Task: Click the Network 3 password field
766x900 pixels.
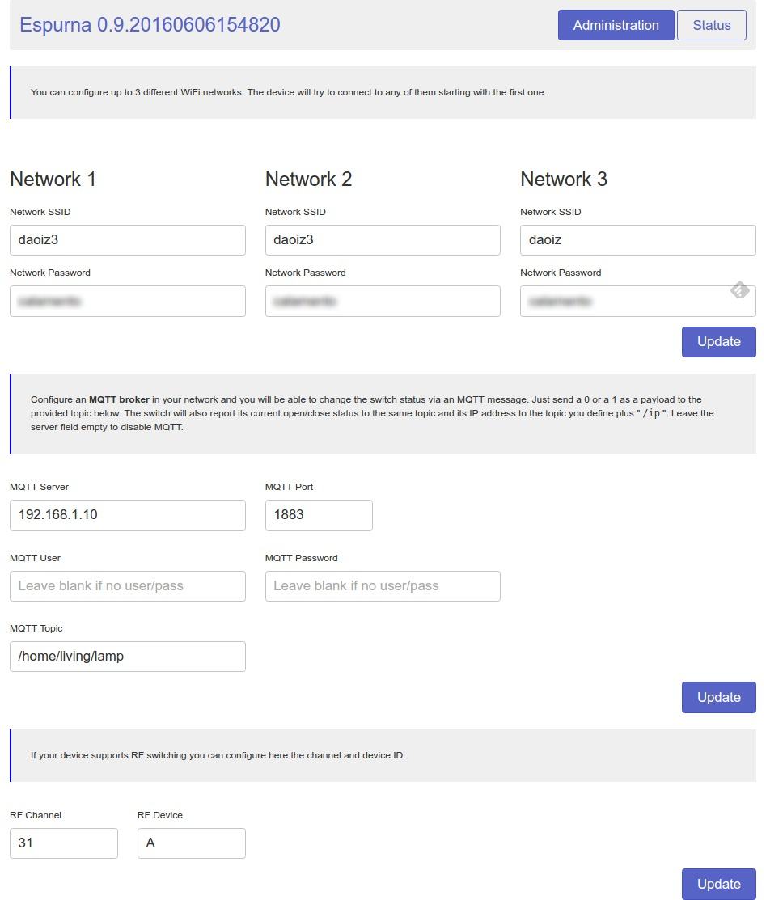Action: point(623,302)
